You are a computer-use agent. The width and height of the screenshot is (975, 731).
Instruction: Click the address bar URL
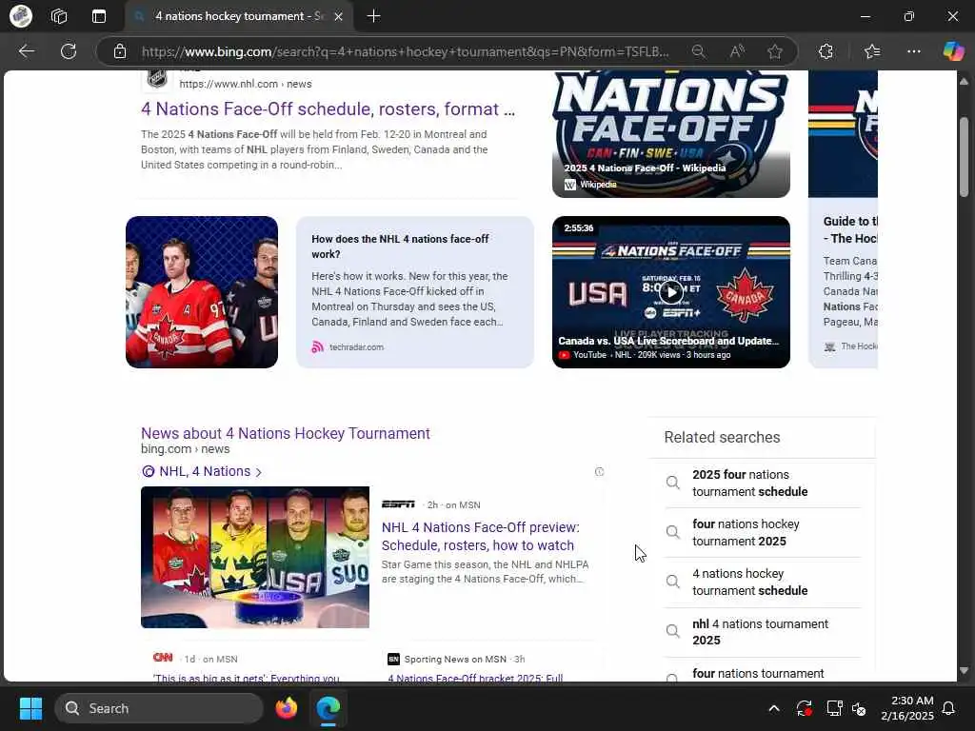[x=405, y=51]
